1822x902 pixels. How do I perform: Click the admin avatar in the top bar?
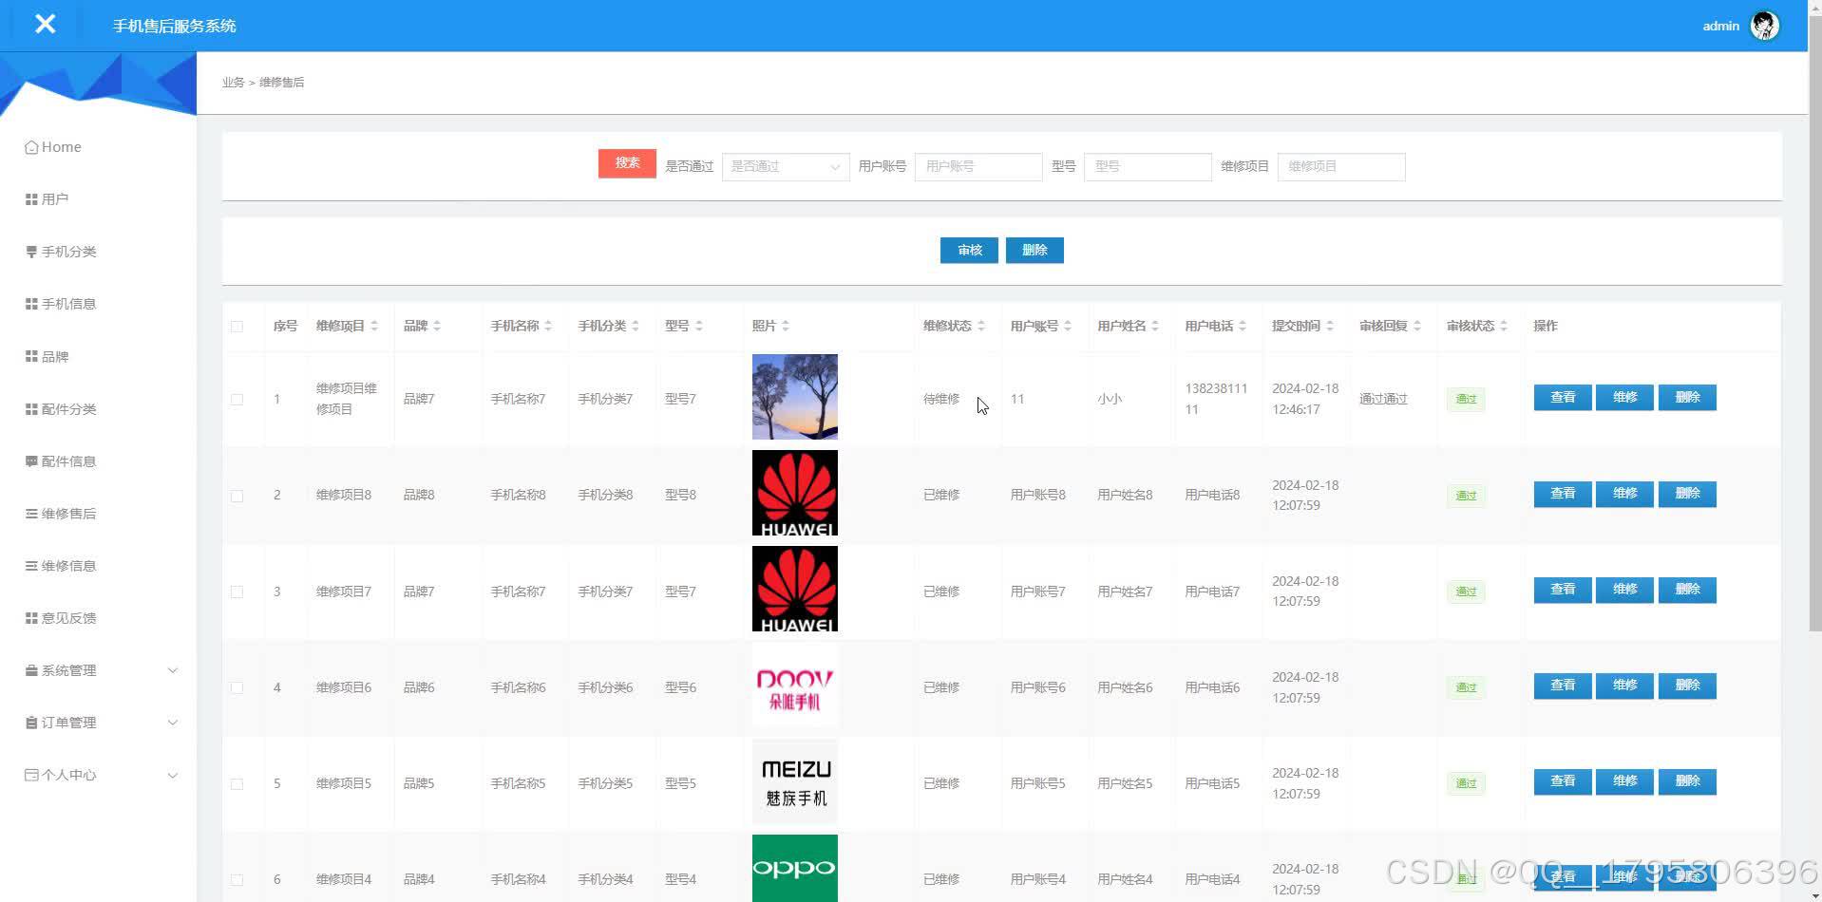tap(1763, 25)
